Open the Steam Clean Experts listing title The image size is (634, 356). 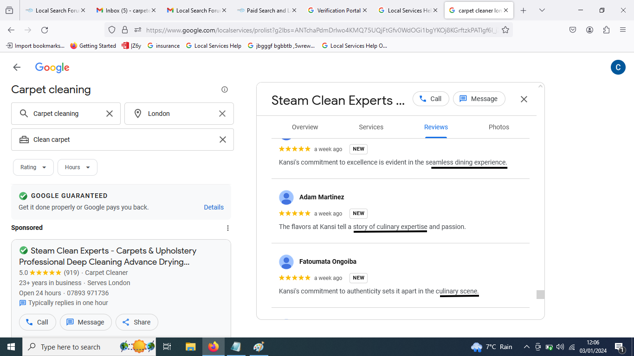coord(108,256)
